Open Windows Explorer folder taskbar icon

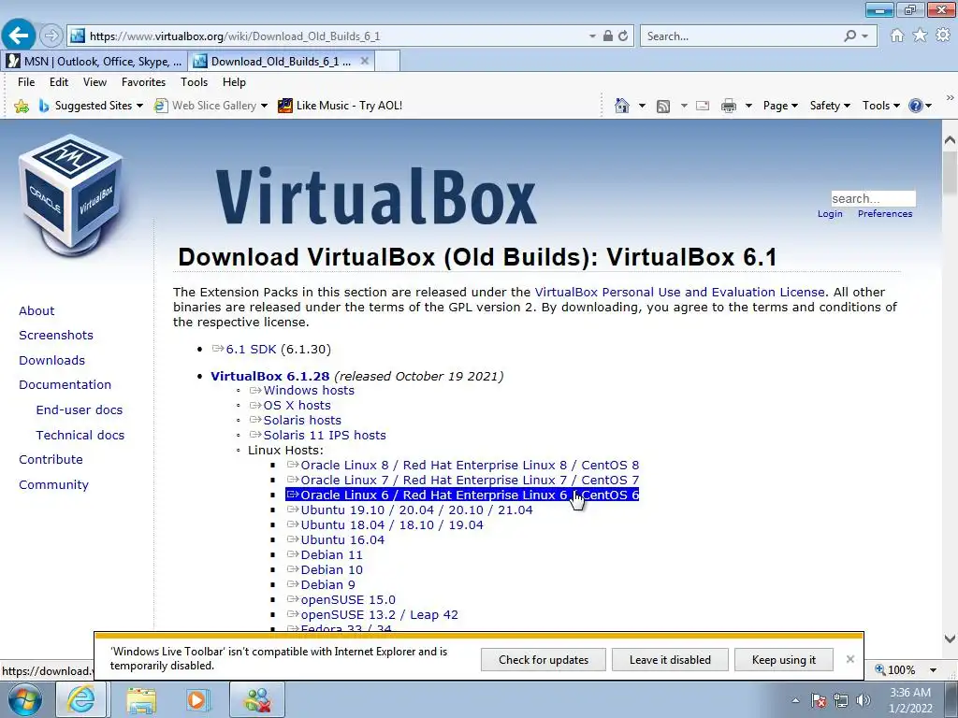pos(141,700)
